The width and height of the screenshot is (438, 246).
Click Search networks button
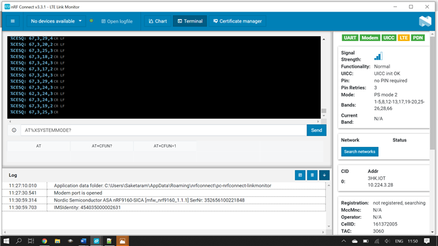click(359, 152)
